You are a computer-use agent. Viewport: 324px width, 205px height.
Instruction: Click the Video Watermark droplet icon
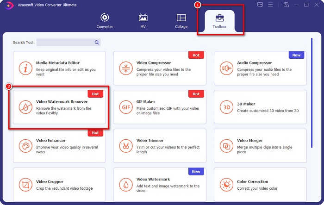pos(126,185)
